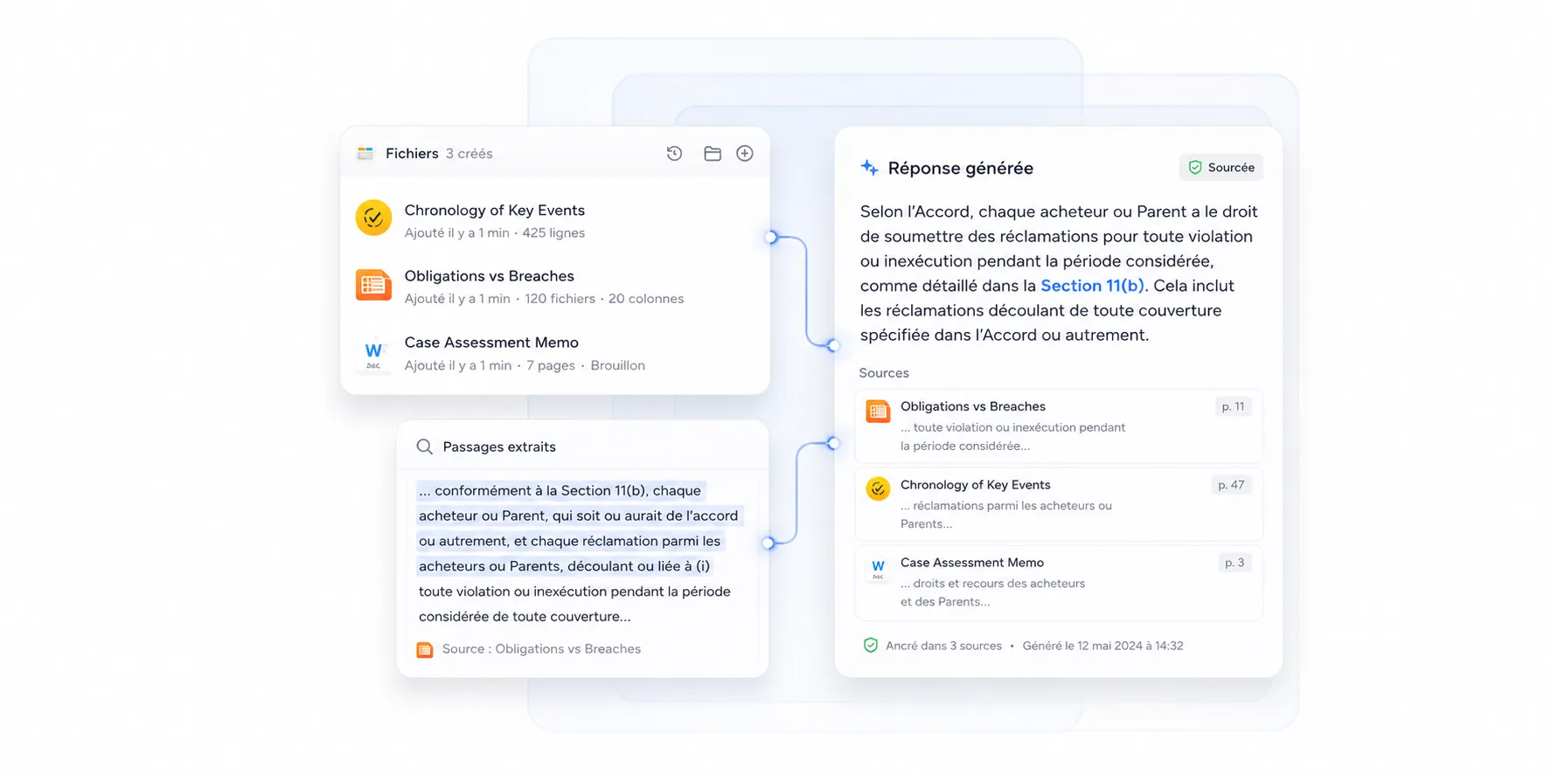1551x775 pixels.
Task: Click the orange spreadsheet icon of Obligations file
Action: click(x=373, y=285)
